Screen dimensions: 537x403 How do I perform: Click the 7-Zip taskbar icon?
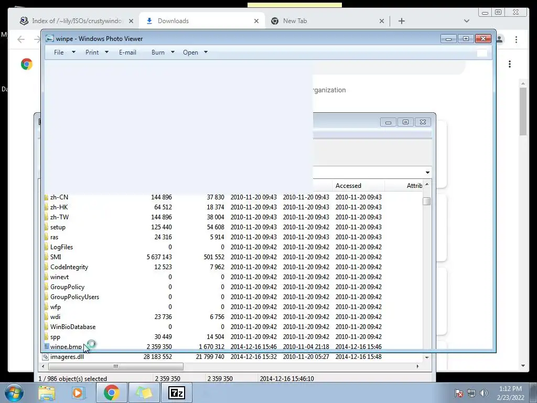tap(177, 393)
